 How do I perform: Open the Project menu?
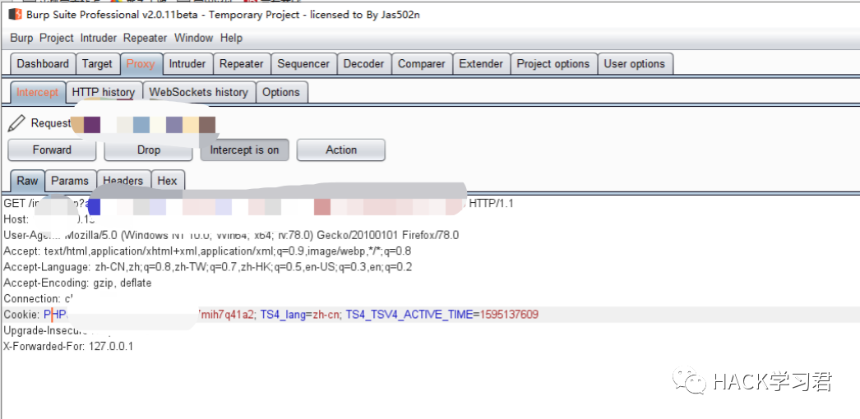pos(57,38)
